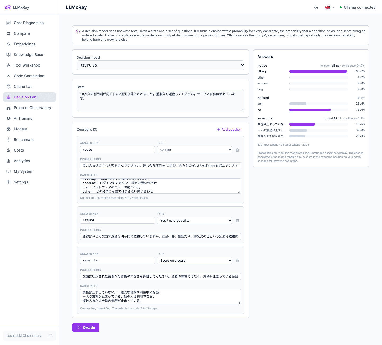This screenshot has height=345, width=382.
Task: Open the Decision Lab page
Action: tap(30, 97)
